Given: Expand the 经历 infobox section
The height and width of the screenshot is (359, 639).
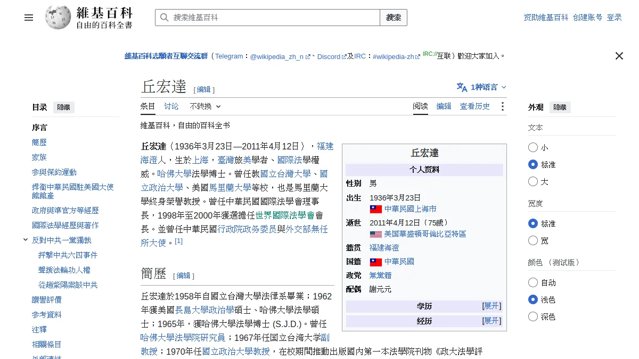Looking at the screenshot, I should tap(491, 321).
